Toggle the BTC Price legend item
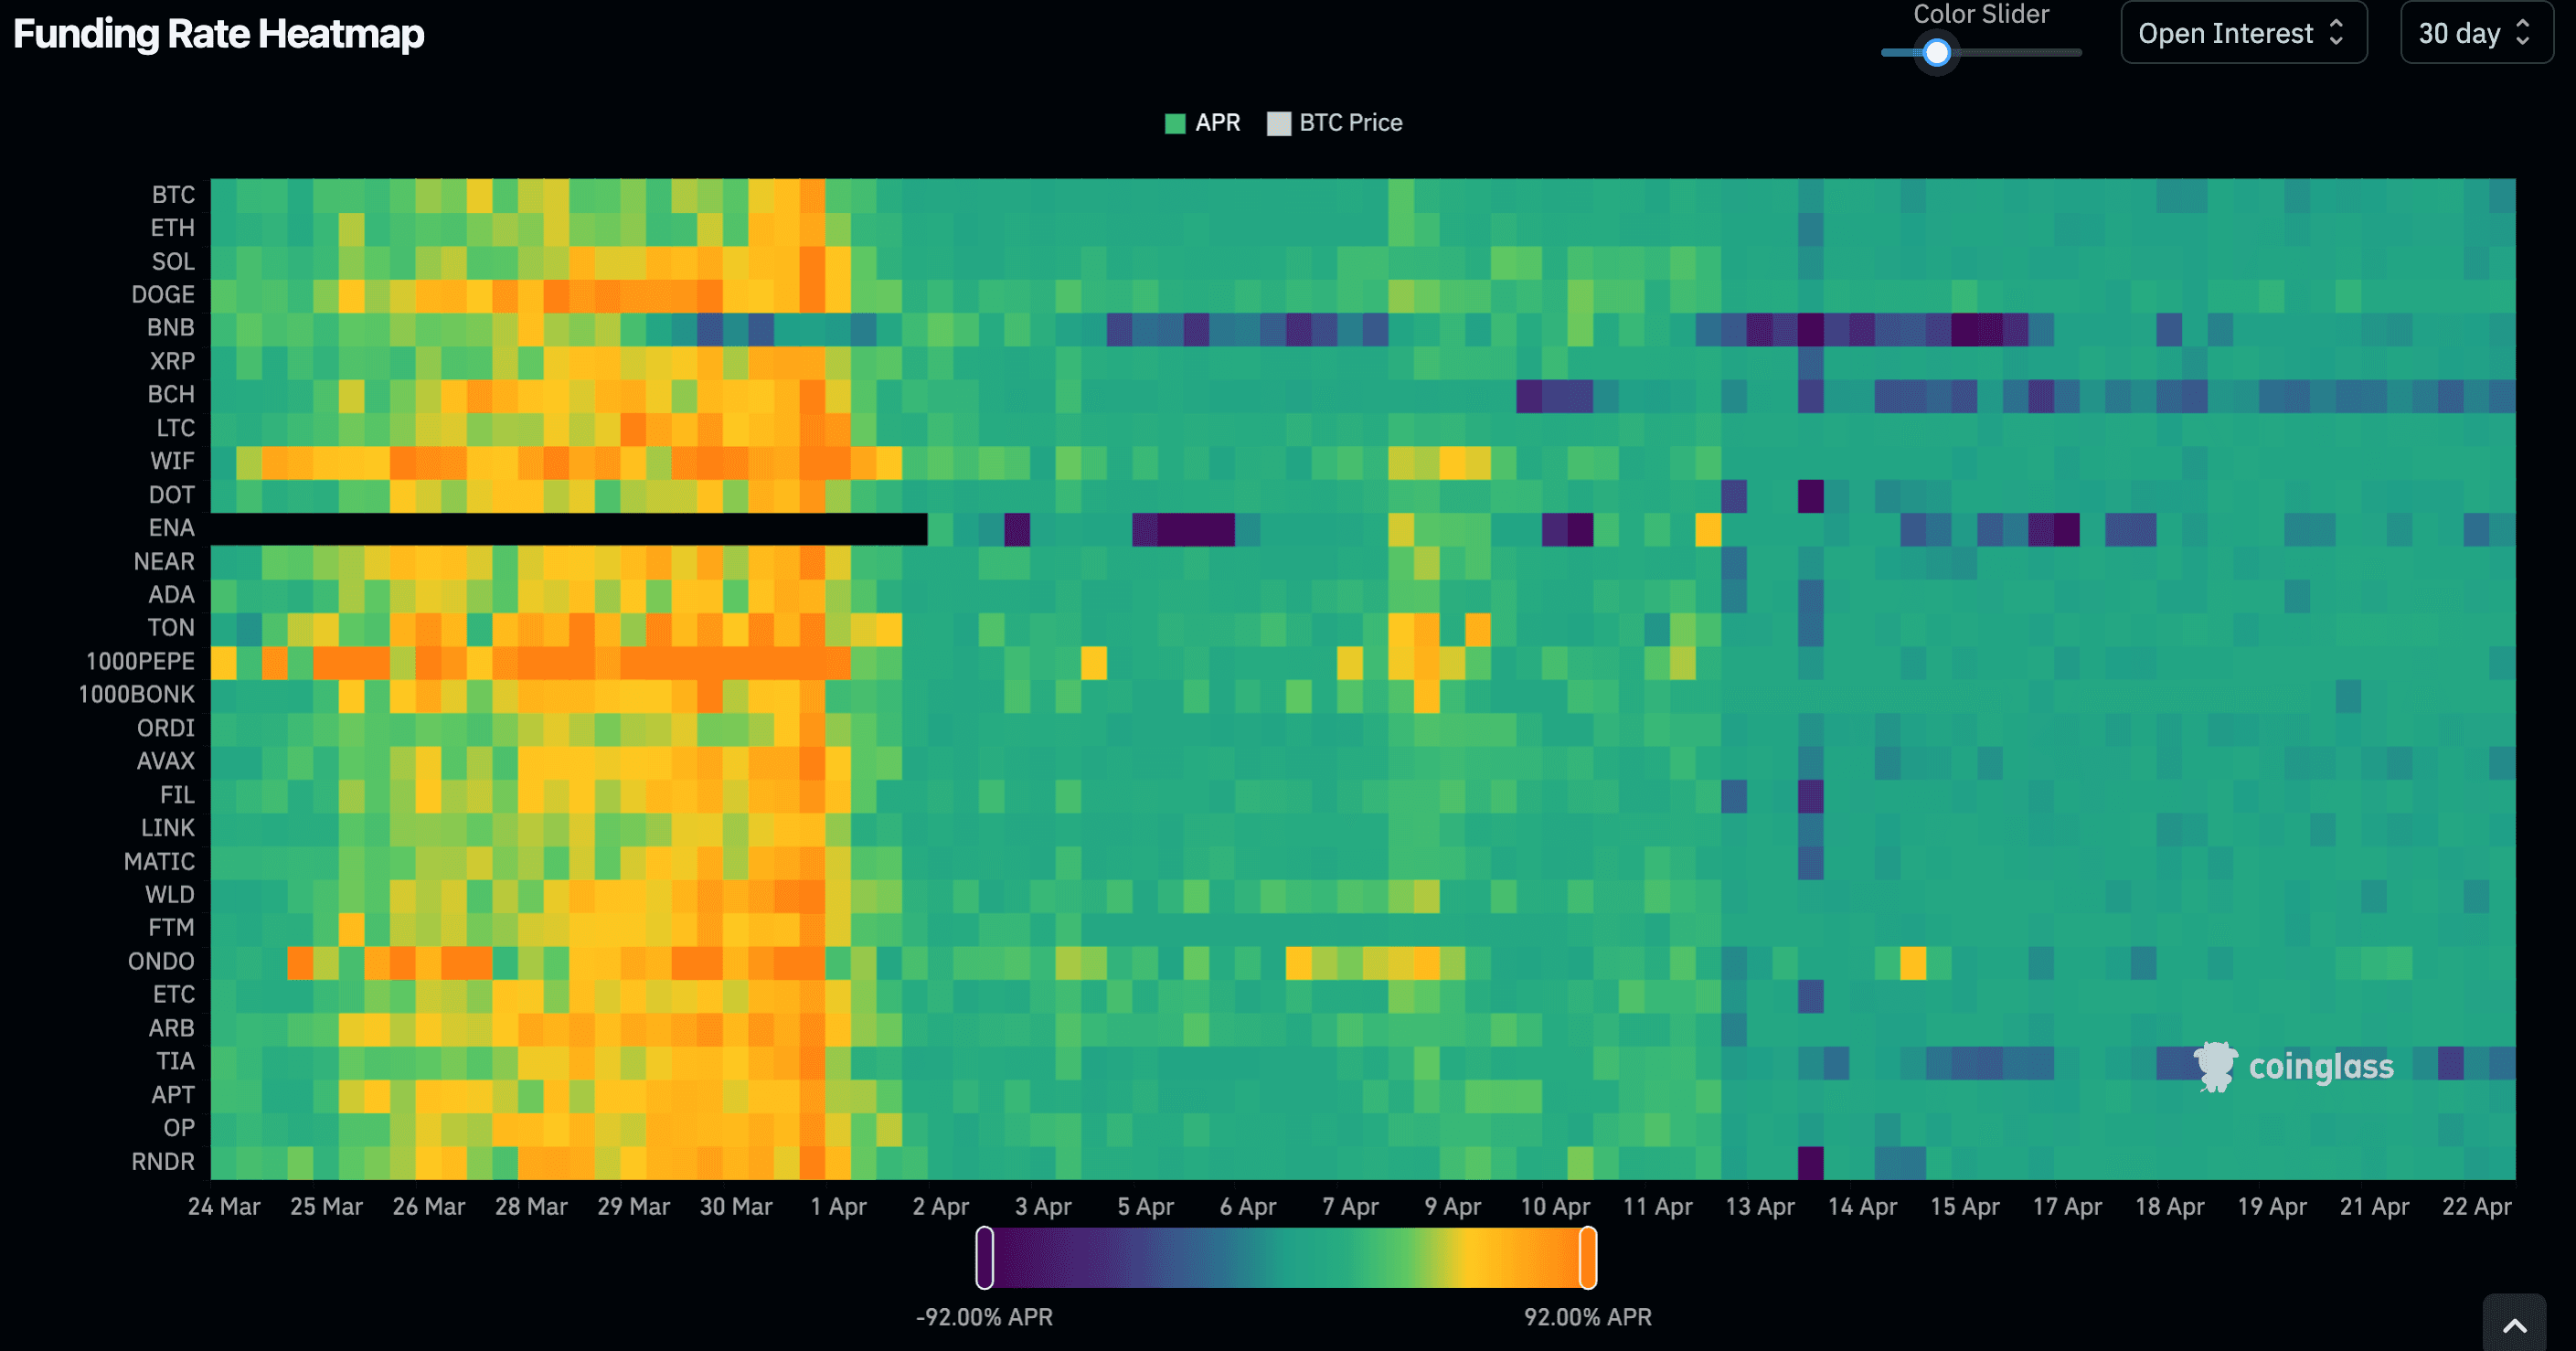 1335,123
